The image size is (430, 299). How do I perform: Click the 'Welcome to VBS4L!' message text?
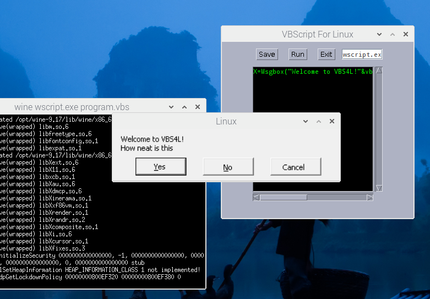point(152,139)
